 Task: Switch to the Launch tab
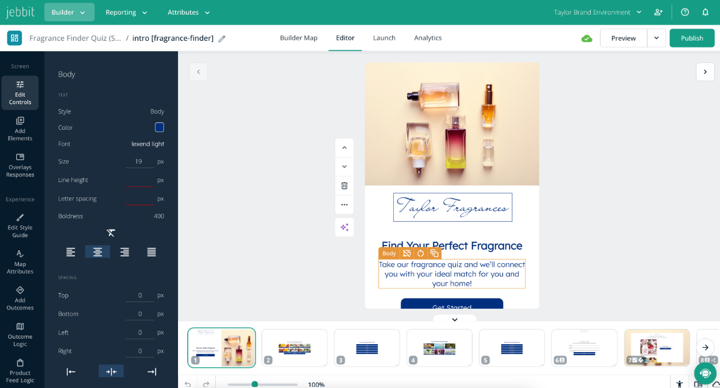pos(384,38)
